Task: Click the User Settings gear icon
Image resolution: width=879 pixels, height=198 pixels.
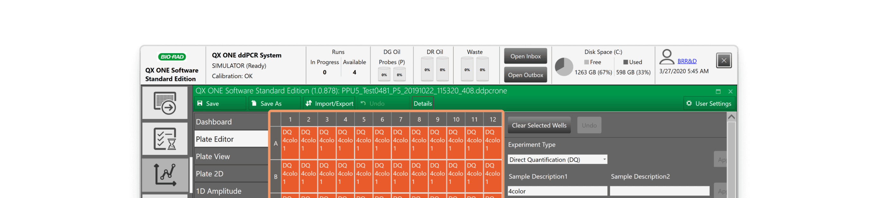Action: point(689,103)
